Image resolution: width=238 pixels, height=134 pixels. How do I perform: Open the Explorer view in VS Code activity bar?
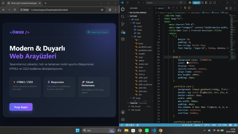pos(123,9)
